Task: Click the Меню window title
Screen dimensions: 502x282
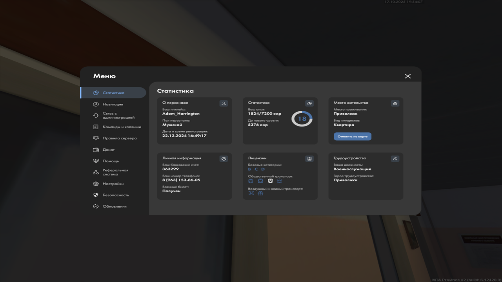Action: coord(104,76)
